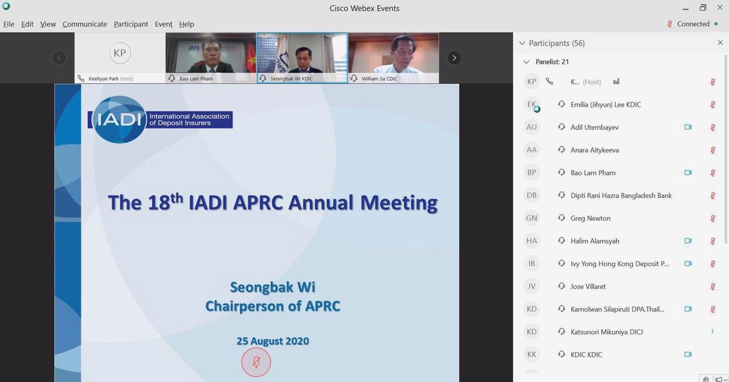Select participant Ivy Yong Hong Kong Deposit
The height and width of the screenshot is (382, 729).
tap(621, 264)
